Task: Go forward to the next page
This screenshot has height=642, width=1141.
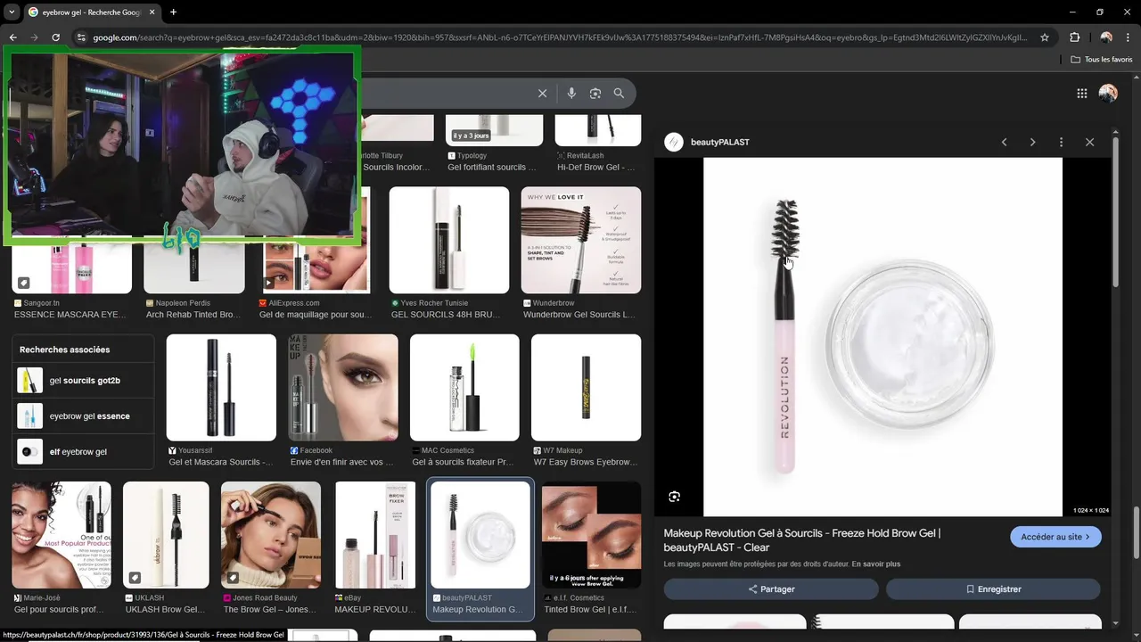Action: click(34, 37)
